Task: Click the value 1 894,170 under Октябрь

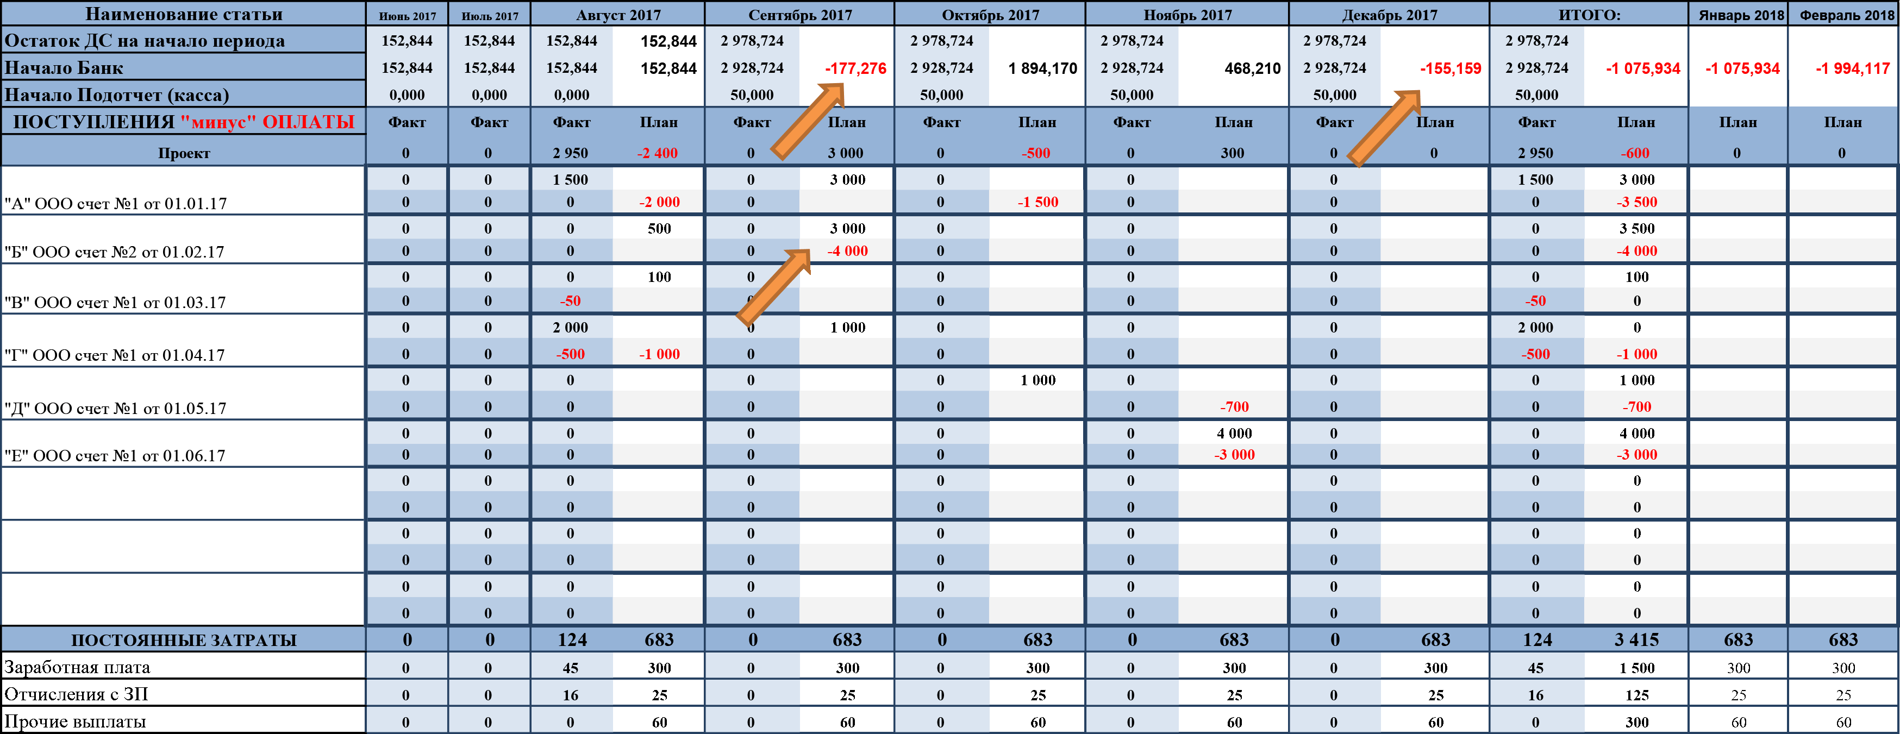Action: [1042, 68]
